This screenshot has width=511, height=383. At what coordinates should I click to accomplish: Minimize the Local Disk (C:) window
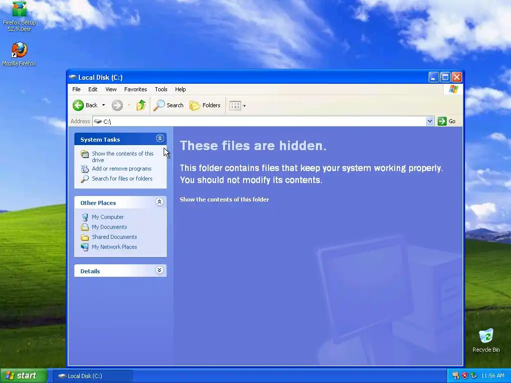coord(434,77)
